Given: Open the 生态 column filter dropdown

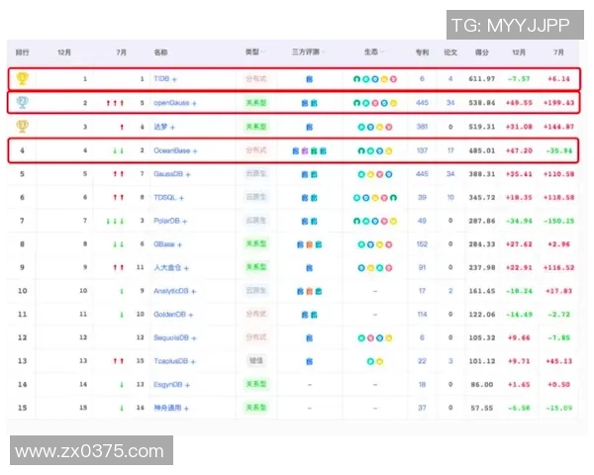Looking at the screenshot, I should [x=383, y=50].
